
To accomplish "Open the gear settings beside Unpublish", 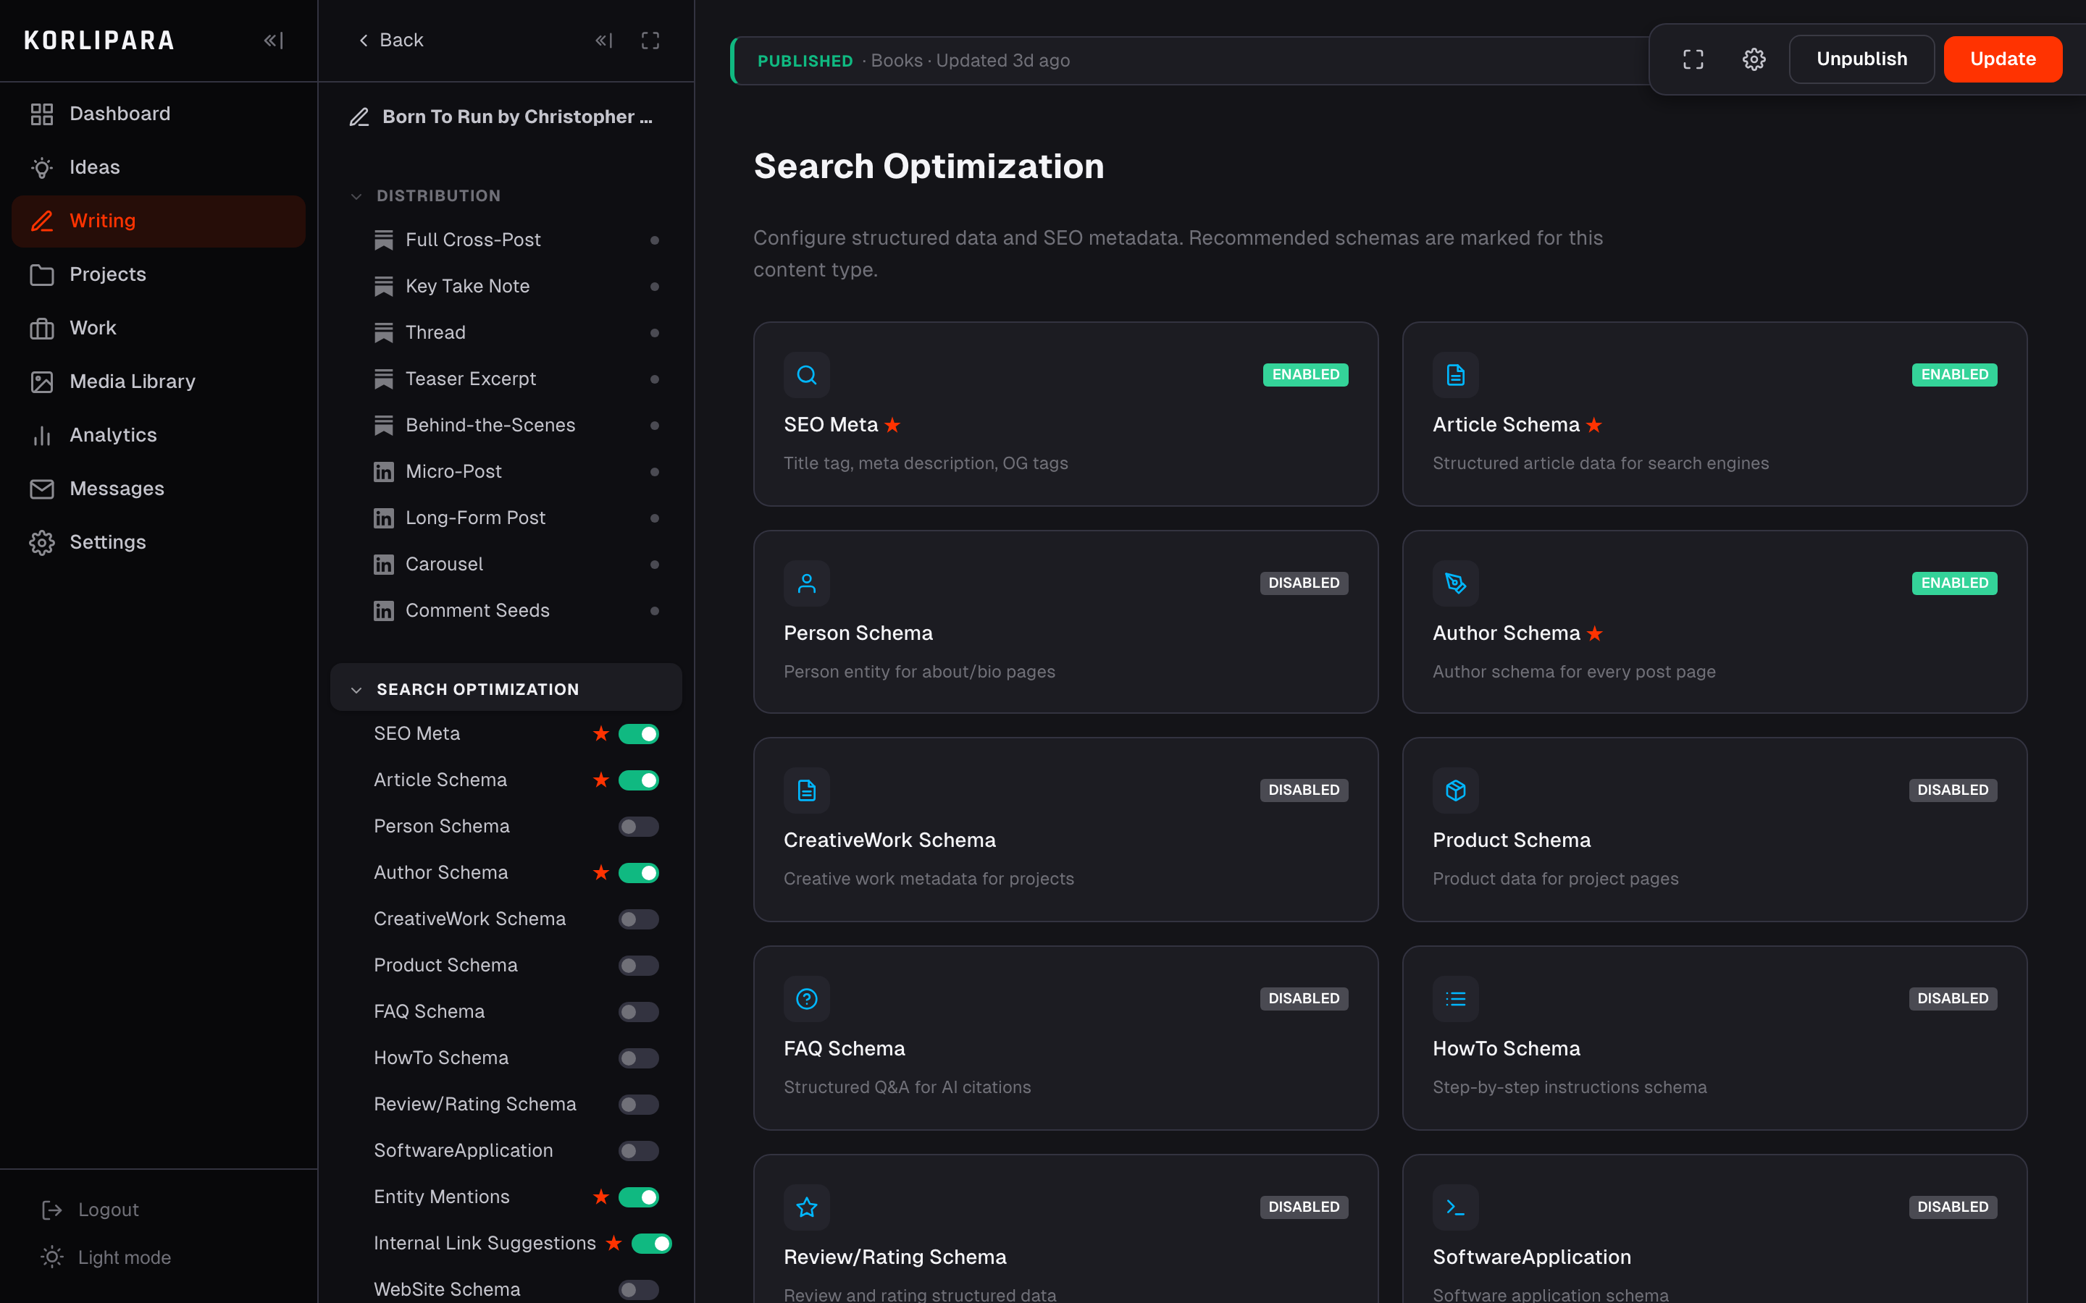I will (1754, 59).
